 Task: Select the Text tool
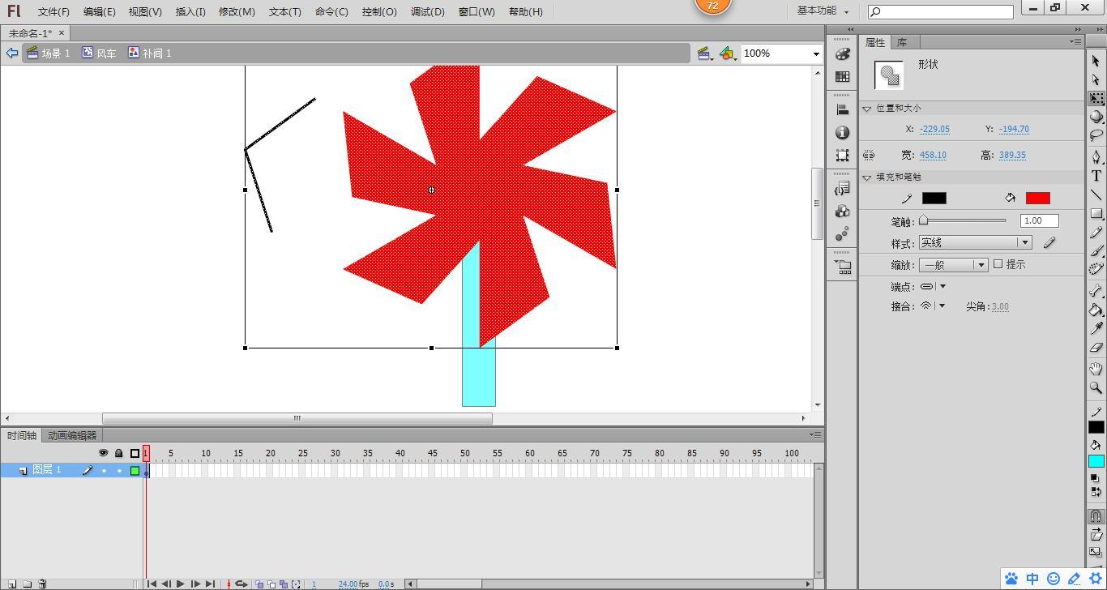(1097, 176)
